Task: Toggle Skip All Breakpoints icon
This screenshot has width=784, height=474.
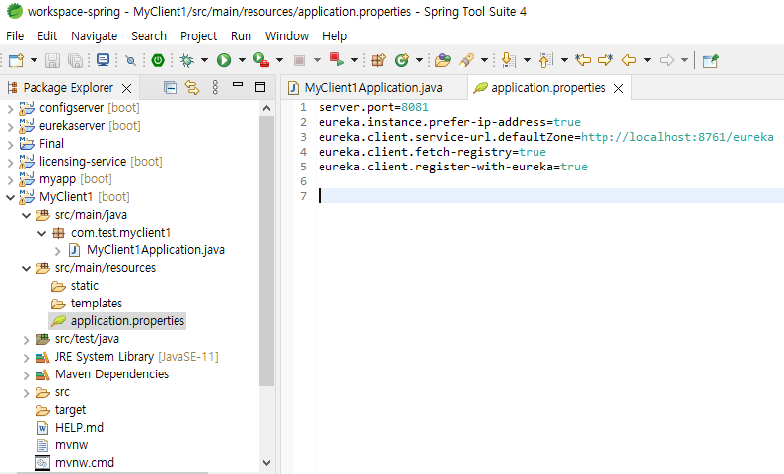Action: point(130,60)
